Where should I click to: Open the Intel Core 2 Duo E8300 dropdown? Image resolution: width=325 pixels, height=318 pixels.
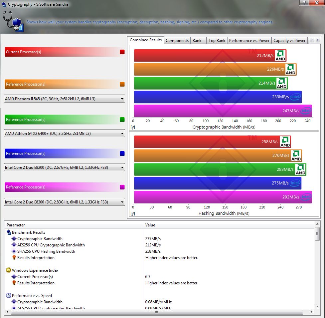65,202
